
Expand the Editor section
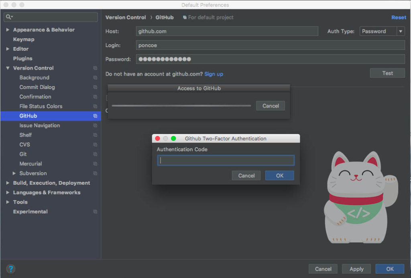pyautogui.click(x=8, y=49)
